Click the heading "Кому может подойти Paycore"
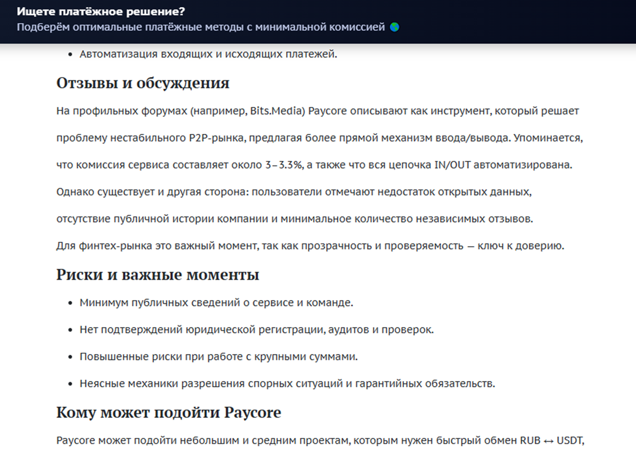The height and width of the screenshot is (458, 636). point(168,413)
